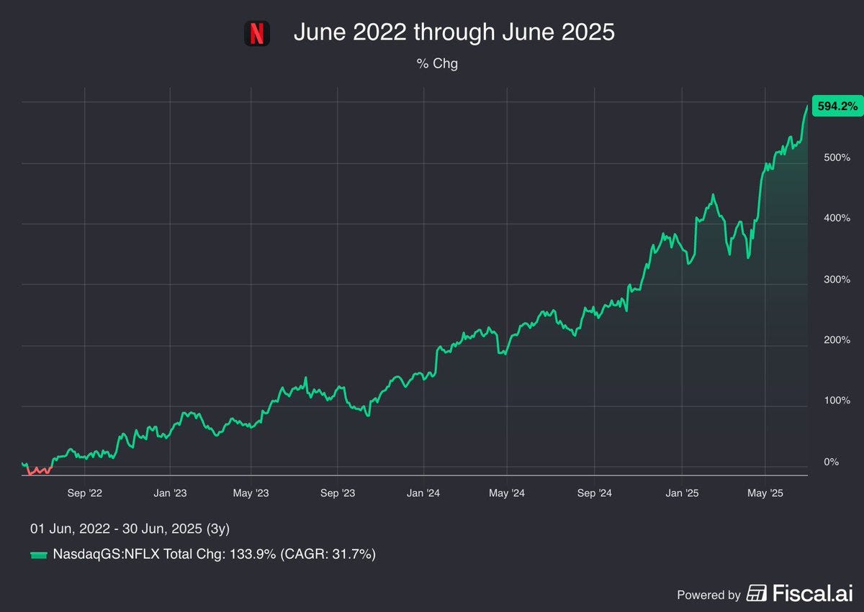Open the Fiscal.ai wordmark link

(813, 593)
